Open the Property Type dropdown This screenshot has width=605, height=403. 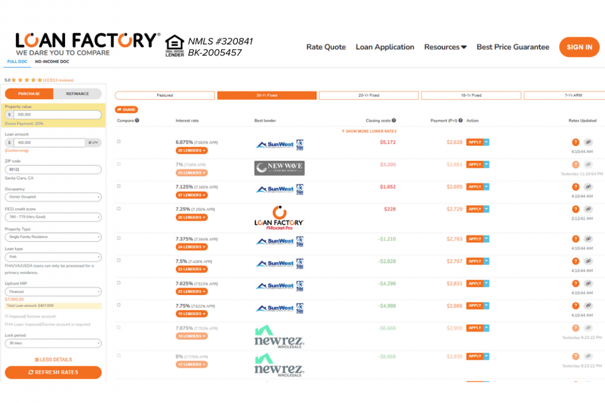pyautogui.click(x=53, y=237)
